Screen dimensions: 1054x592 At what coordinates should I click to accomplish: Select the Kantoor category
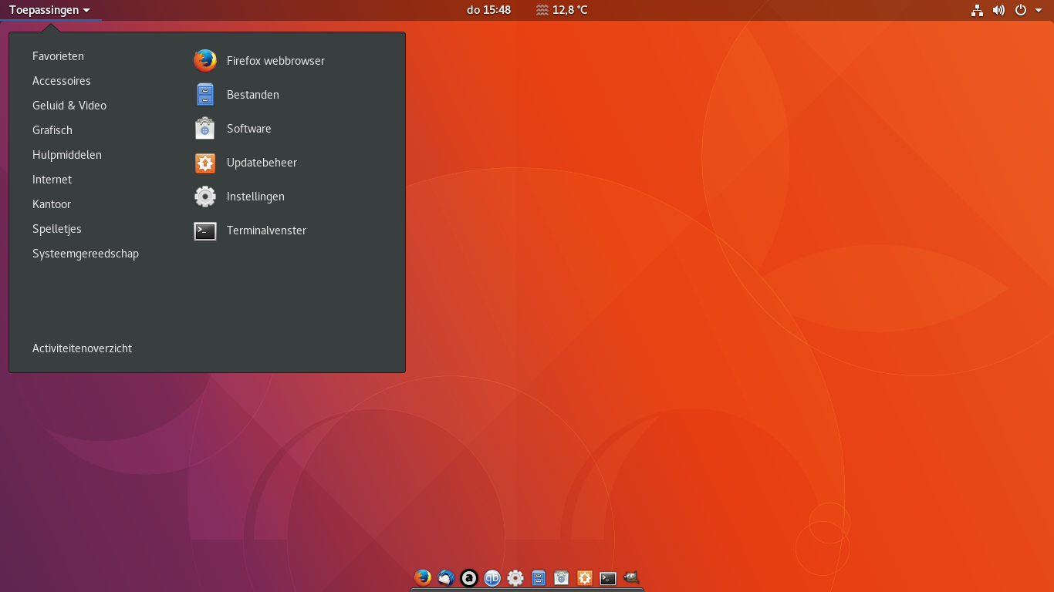pyautogui.click(x=52, y=204)
